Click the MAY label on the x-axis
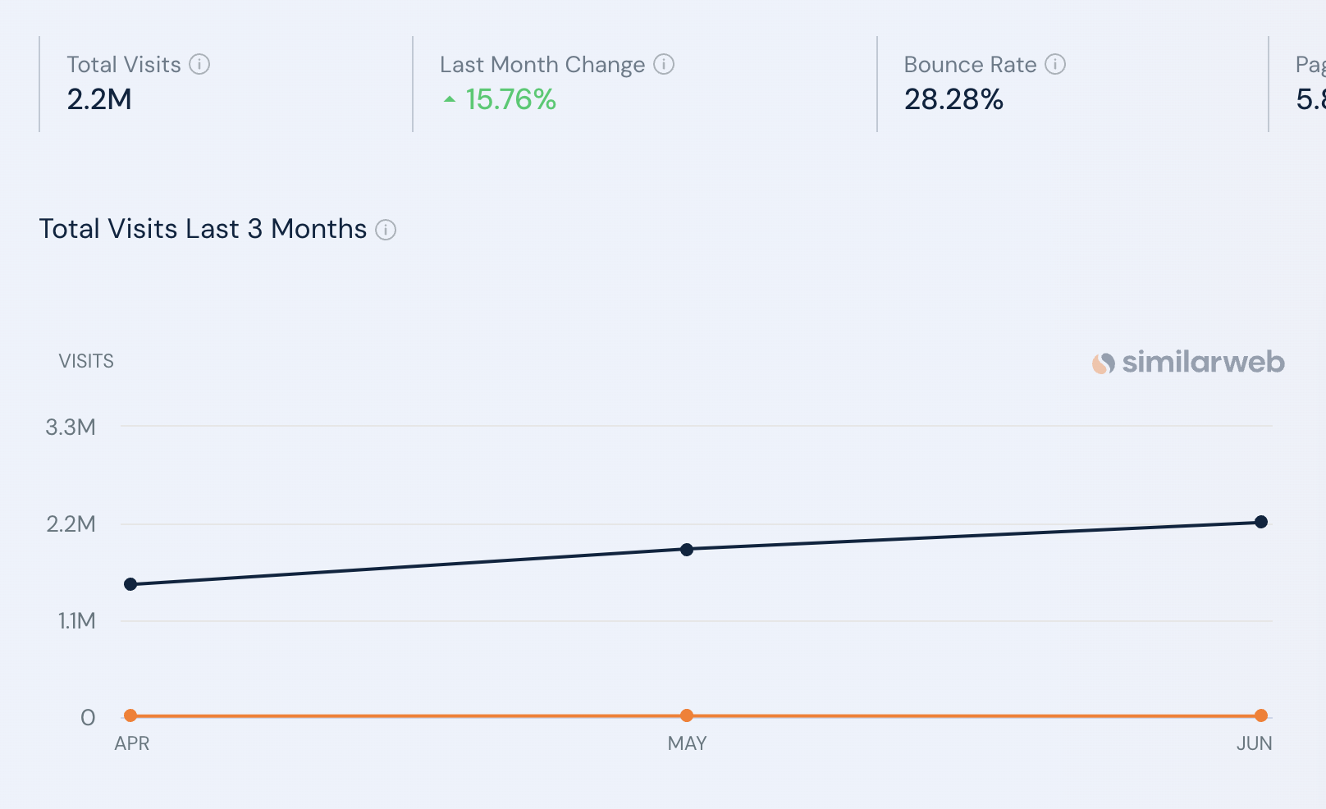1326x809 pixels. click(687, 743)
